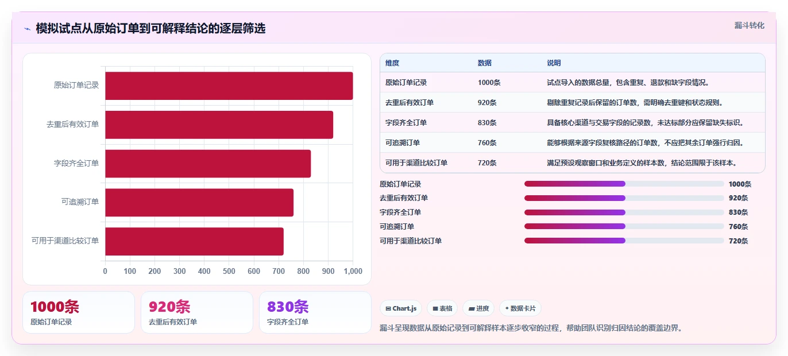The height and width of the screenshot is (356, 788).
Task: Click the 进度 chip
Action: coord(478,308)
